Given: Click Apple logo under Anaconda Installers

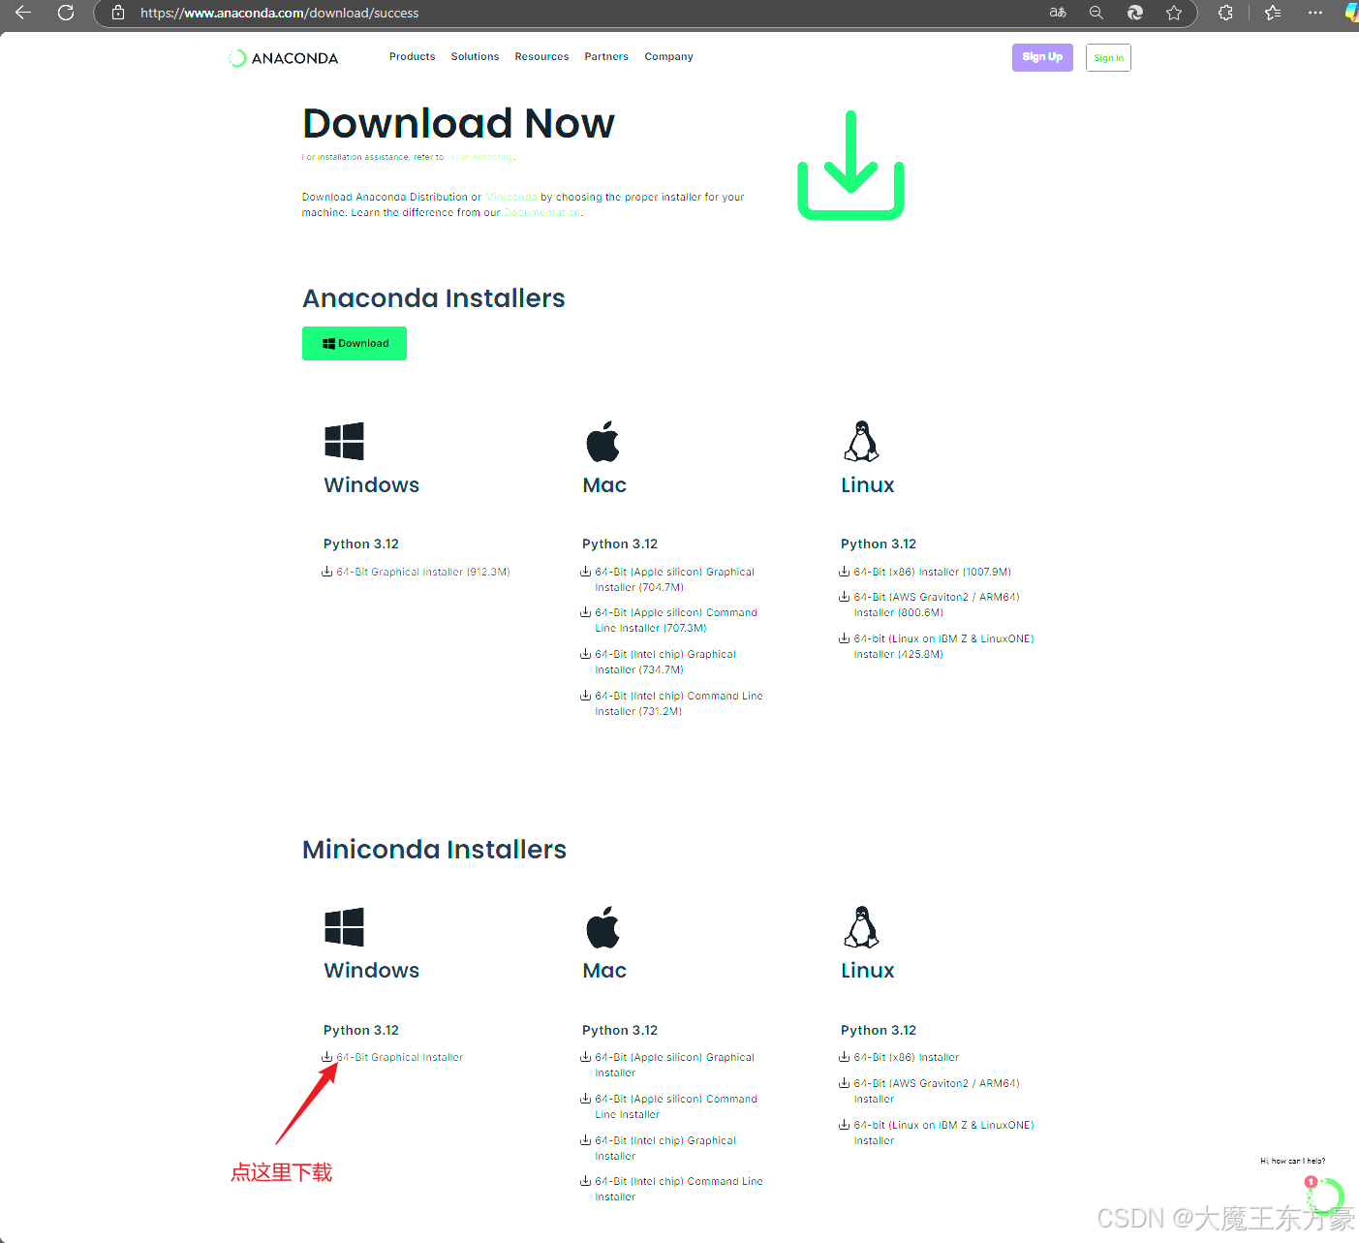Looking at the screenshot, I should [x=602, y=441].
